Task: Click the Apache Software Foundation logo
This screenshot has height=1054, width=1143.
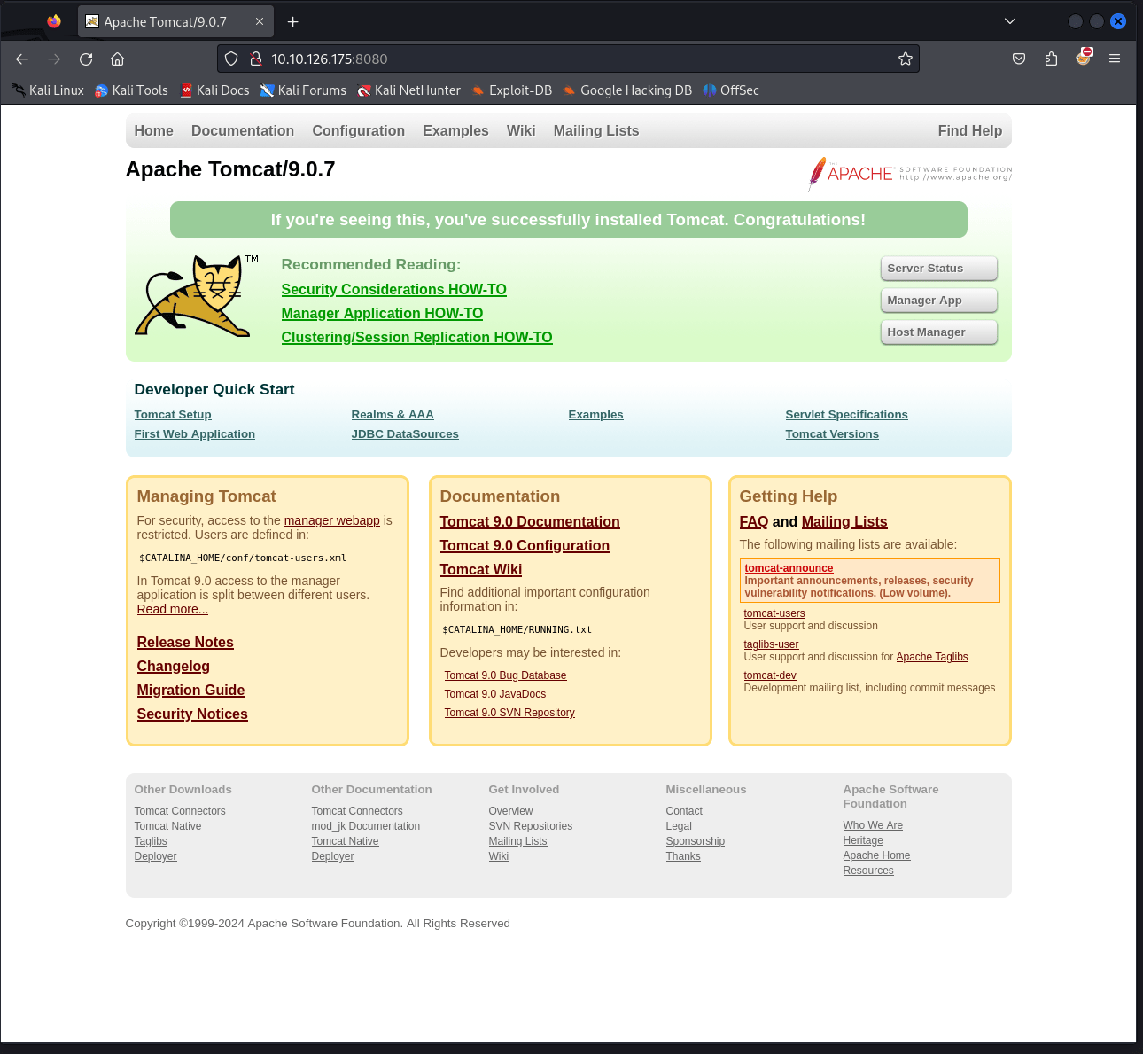Action: [910, 174]
